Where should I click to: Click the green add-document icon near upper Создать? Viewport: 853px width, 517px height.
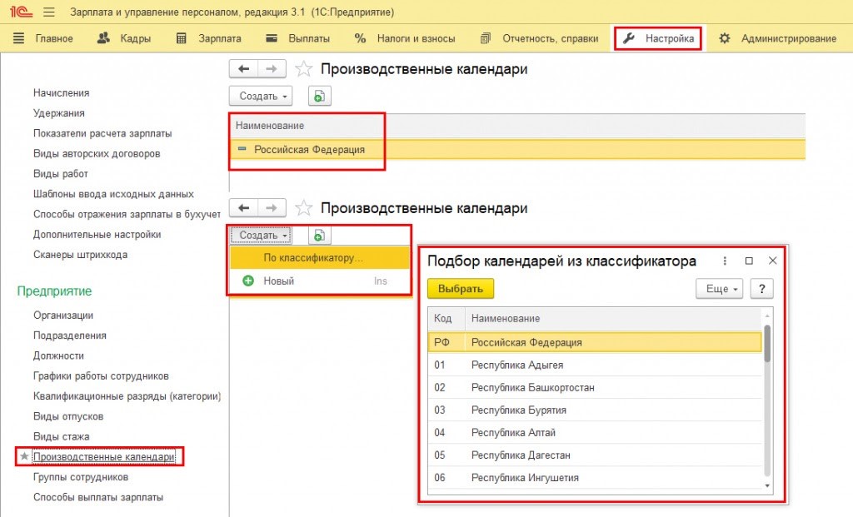click(319, 97)
